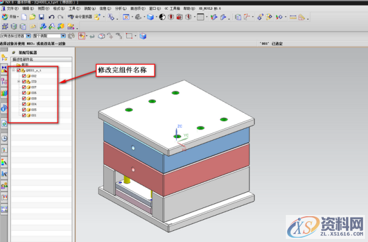Open dropdown arrow beside the WCS axes icon
The image size is (368, 242).
click(x=253, y=17)
